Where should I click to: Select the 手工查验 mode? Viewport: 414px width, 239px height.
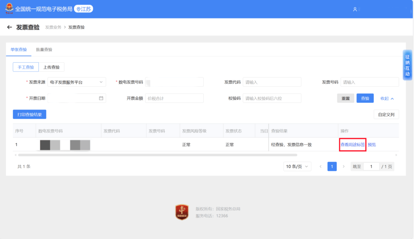[26, 67]
